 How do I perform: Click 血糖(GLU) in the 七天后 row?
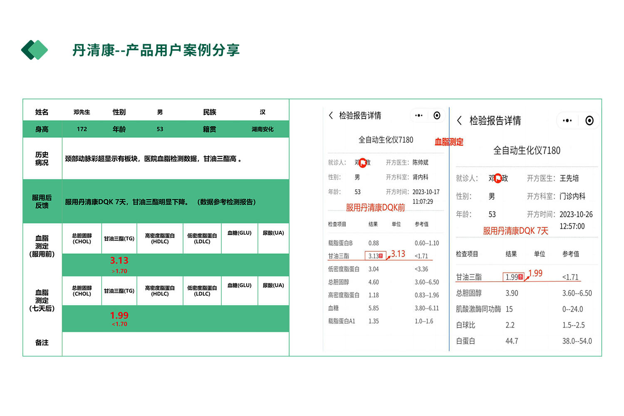click(240, 285)
